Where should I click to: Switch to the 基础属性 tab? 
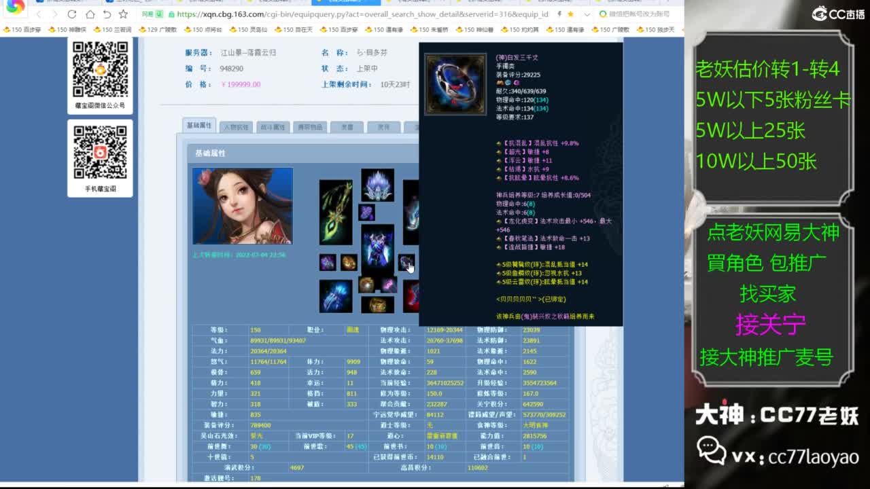tap(199, 126)
